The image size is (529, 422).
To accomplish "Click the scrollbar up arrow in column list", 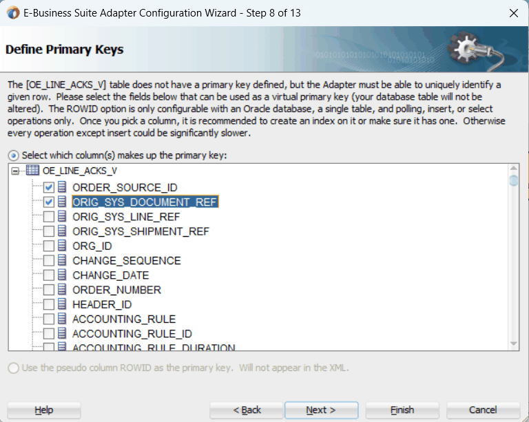I will coord(513,168).
